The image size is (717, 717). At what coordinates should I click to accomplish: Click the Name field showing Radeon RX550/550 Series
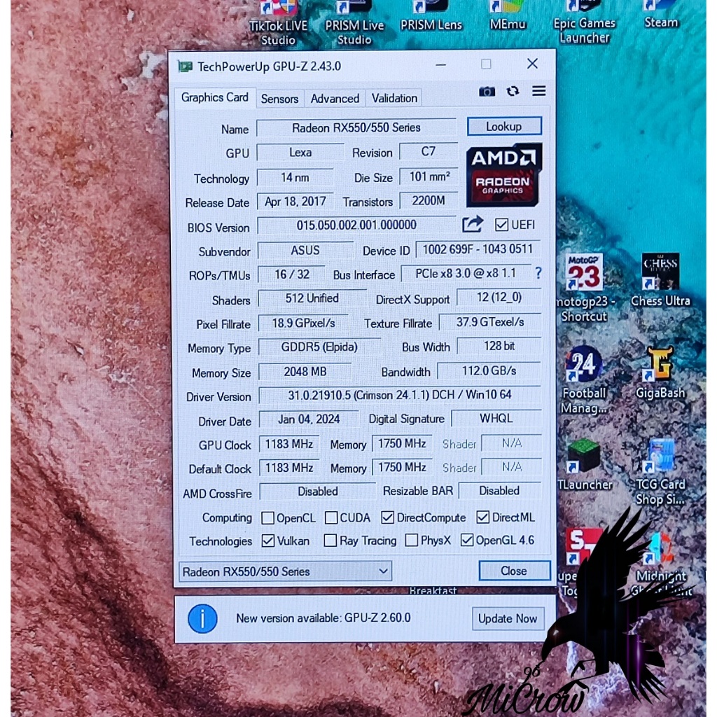(356, 127)
